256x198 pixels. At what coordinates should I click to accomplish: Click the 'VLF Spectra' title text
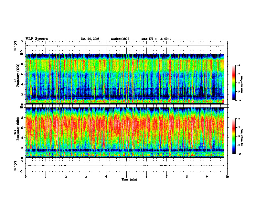(37, 39)
